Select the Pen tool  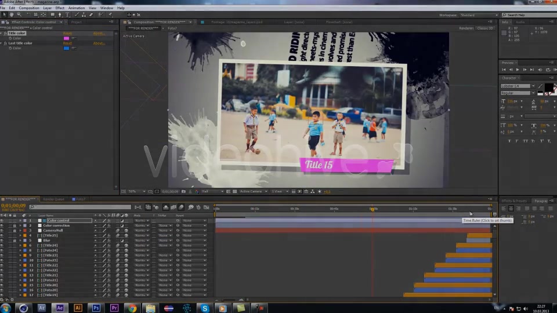[x=60, y=15]
